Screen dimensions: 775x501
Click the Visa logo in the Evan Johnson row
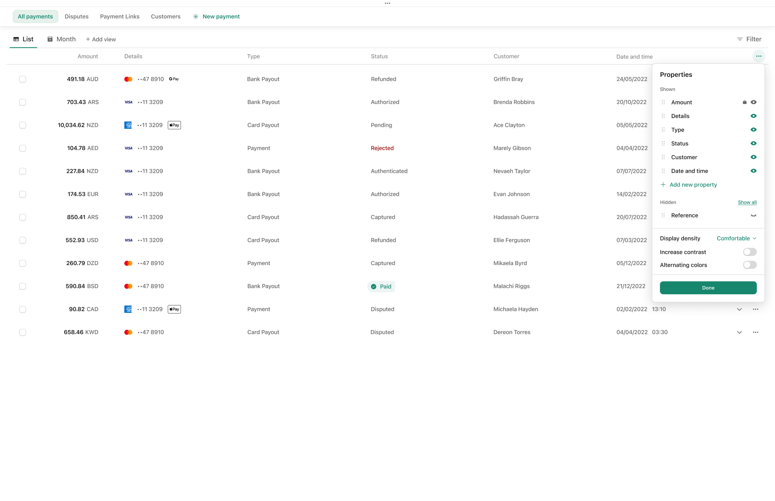pyautogui.click(x=128, y=194)
